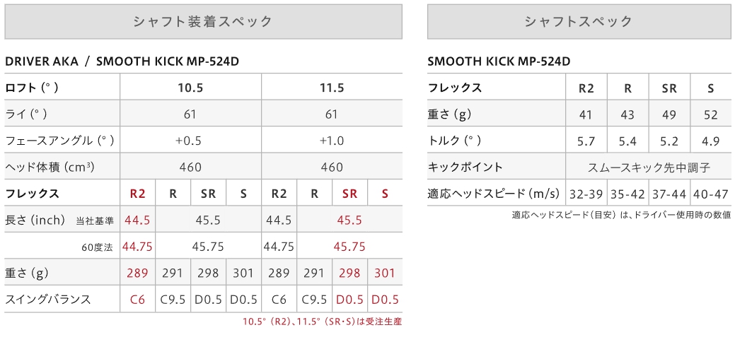Select the 10.5 loft column header
The height and width of the screenshot is (342, 735).
pyautogui.click(x=190, y=88)
